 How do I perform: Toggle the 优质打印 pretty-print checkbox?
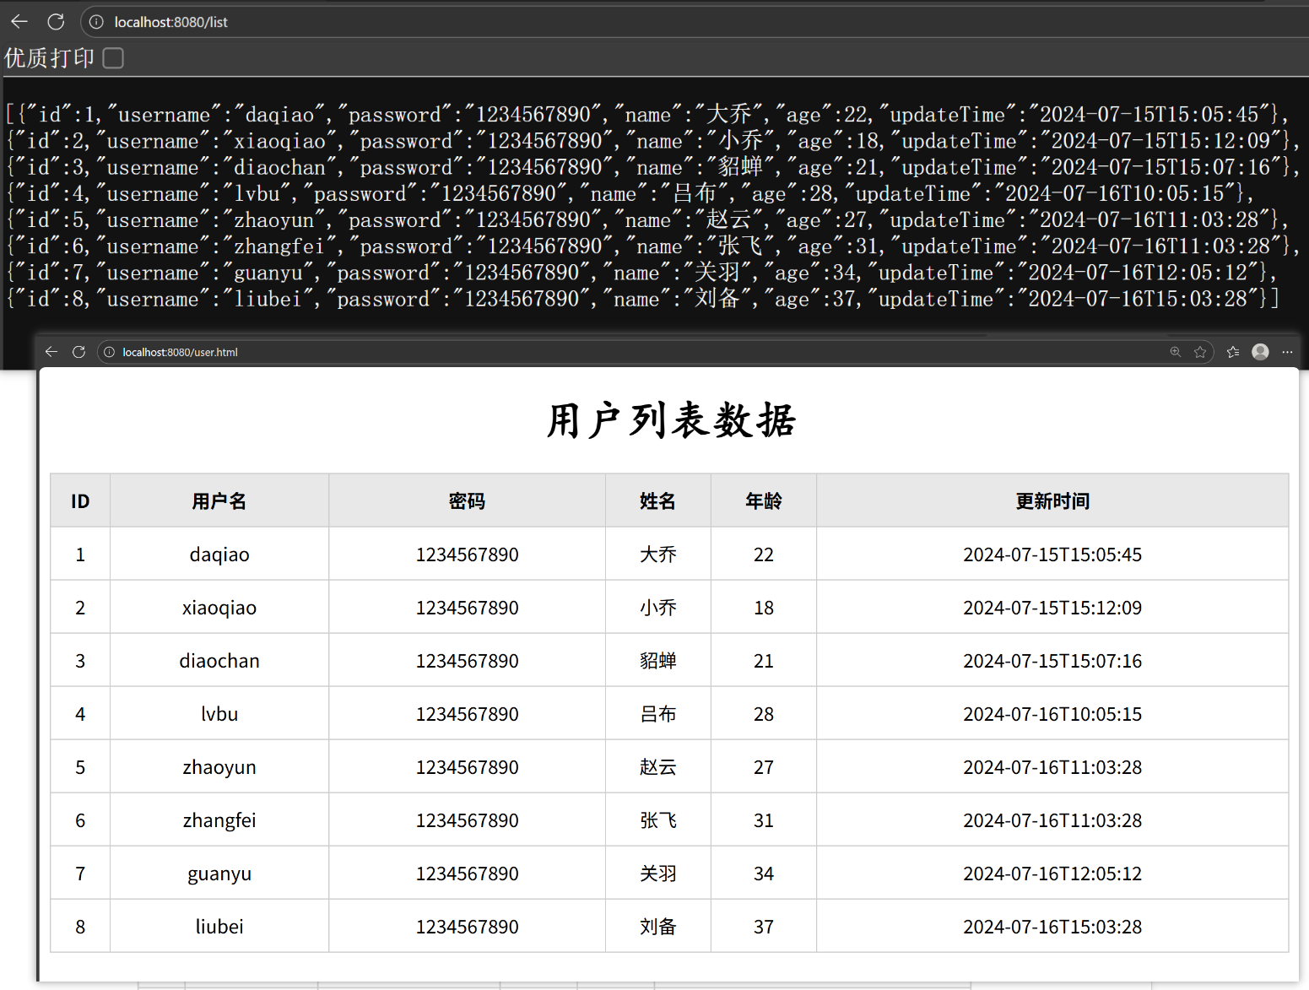click(113, 58)
